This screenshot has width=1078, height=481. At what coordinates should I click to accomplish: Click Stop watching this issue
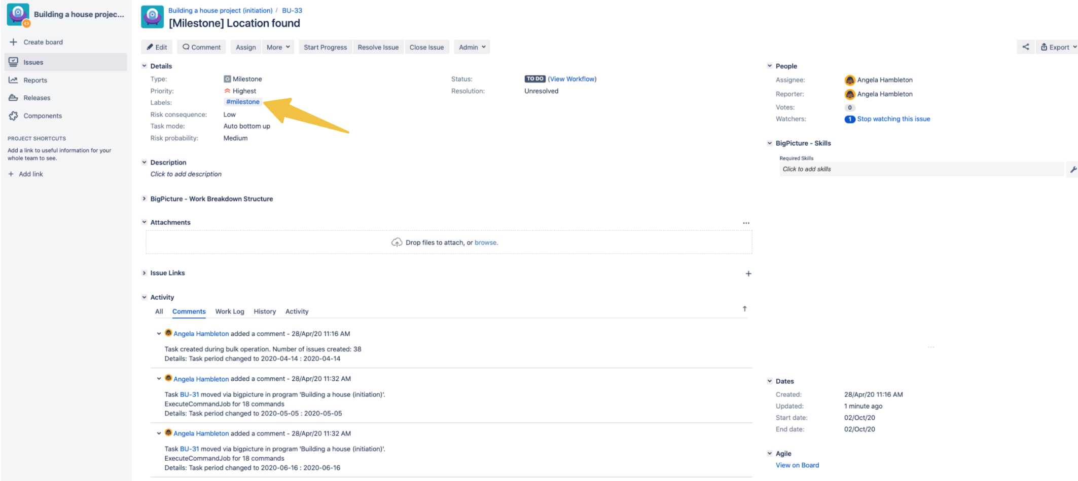[893, 118]
